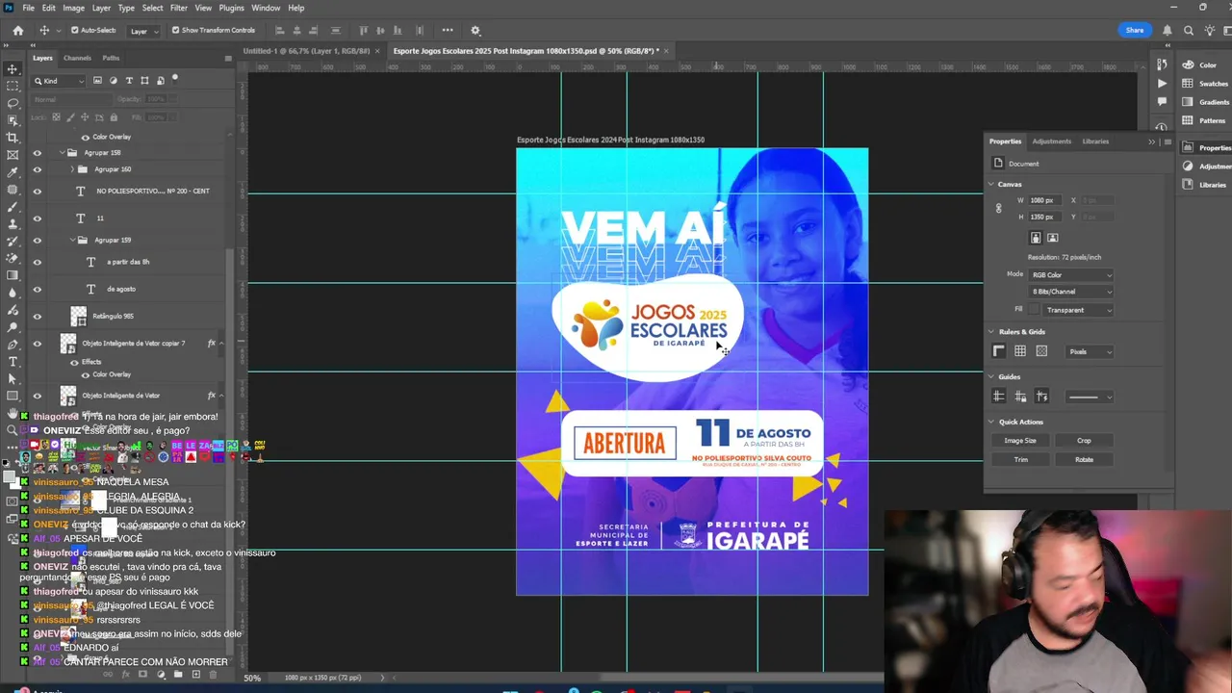
Task: Open the Filter menu
Action: pyautogui.click(x=179, y=8)
